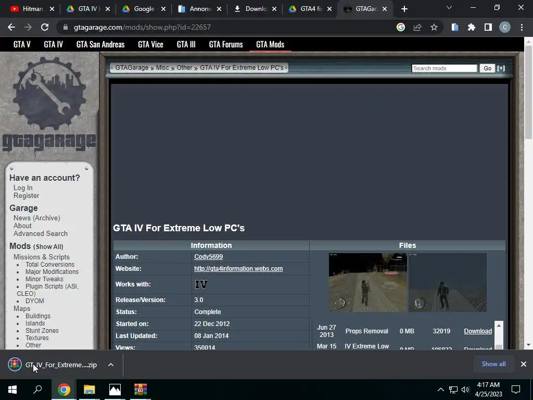533x400 pixels.
Task: Open GTA Vice navigation item
Action: (x=150, y=45)
